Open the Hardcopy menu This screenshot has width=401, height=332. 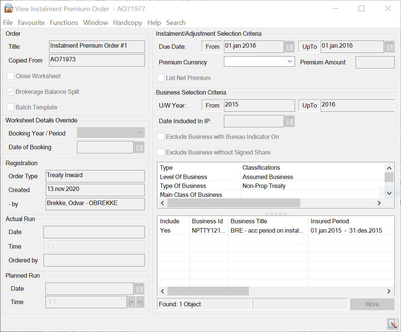click(127, 23)
